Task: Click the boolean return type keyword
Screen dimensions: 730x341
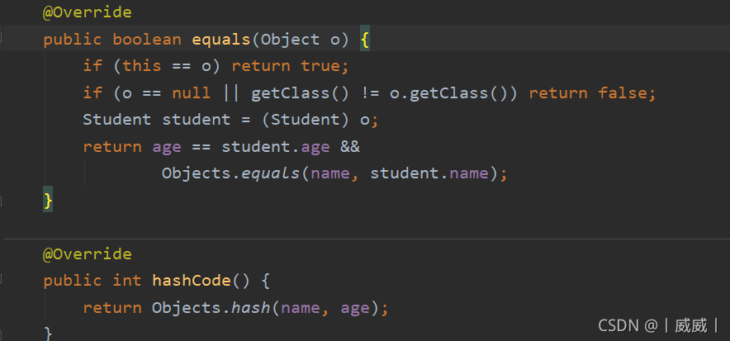Action: (147, 40)
